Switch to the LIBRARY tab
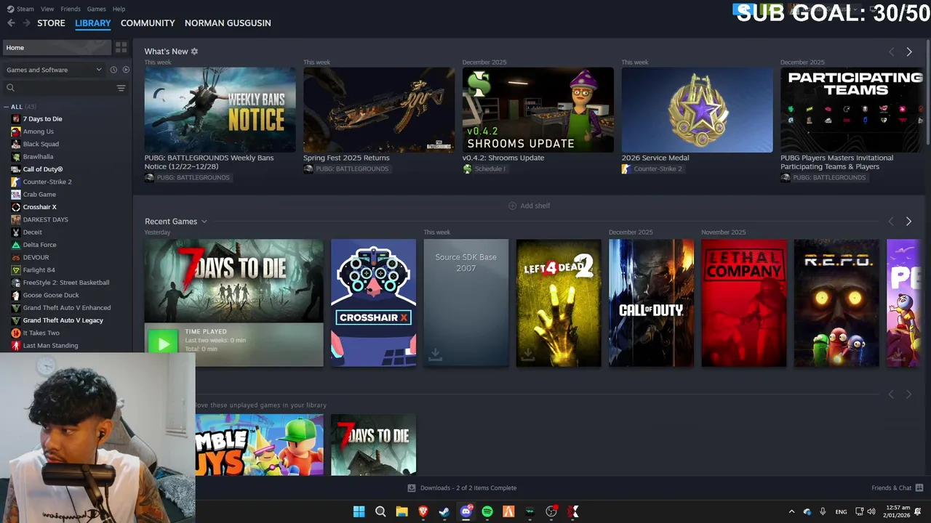 93,23
